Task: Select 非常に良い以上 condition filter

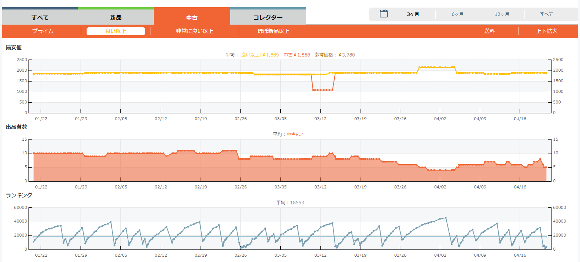Action: [x=194, y=31]
